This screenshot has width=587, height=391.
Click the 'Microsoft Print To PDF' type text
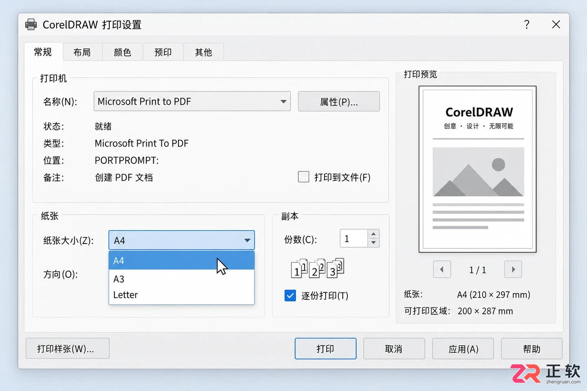pyautogui.click(x=141, y=143)
